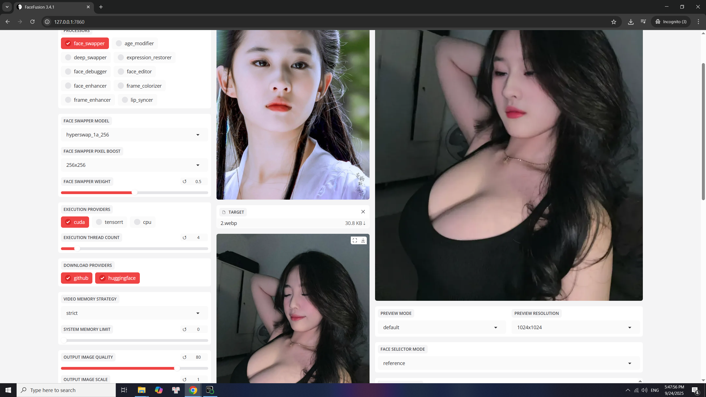Expand Preview Resolution dropdown
Screen dimensions: 706x397
click(575, 327)
